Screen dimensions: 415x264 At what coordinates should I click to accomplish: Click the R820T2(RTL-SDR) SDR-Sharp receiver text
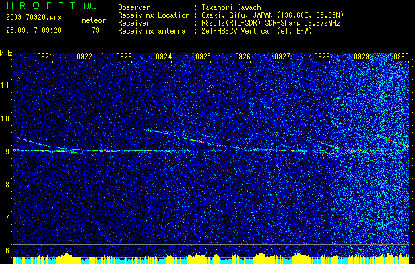click(x=271, y=23)
